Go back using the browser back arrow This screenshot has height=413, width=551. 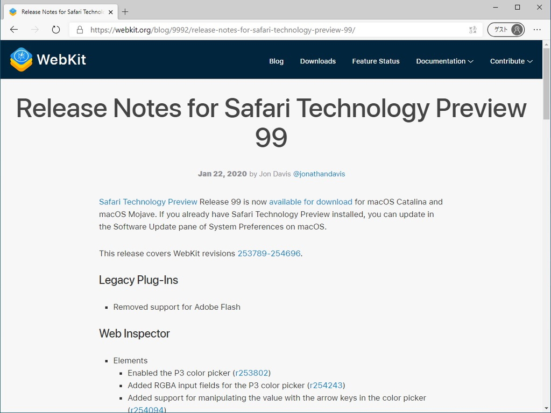coord(13,30)
